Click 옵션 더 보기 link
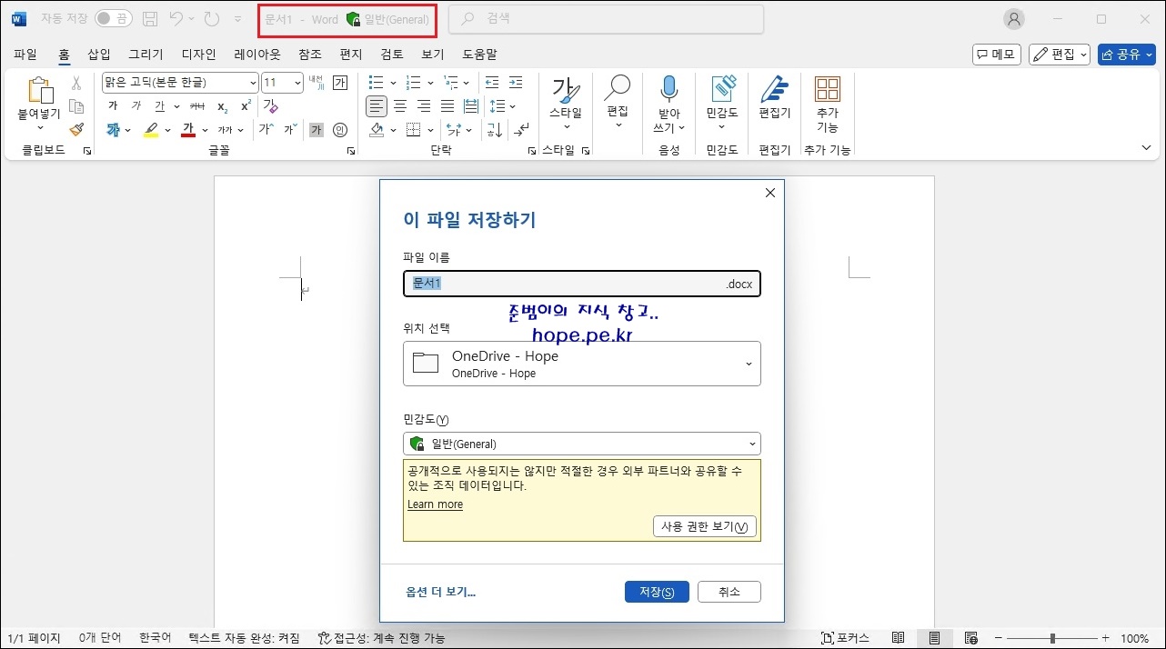The width and height of the screenshot is (1166, 649). tap(441, 592)
